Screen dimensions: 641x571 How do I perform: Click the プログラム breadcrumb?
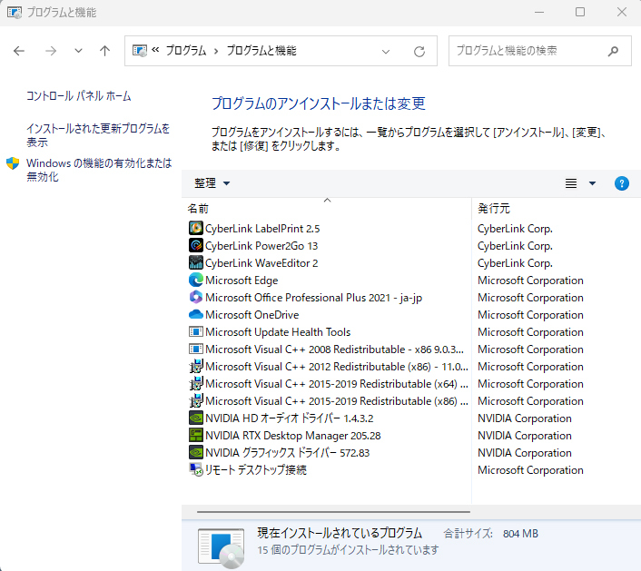[186, 51]
